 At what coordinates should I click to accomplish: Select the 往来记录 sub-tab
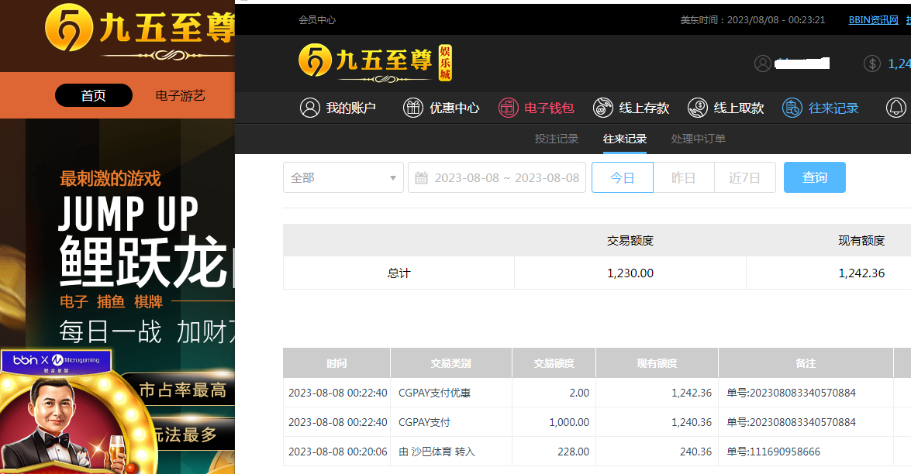pyautogui.click(x=625, y=139)
